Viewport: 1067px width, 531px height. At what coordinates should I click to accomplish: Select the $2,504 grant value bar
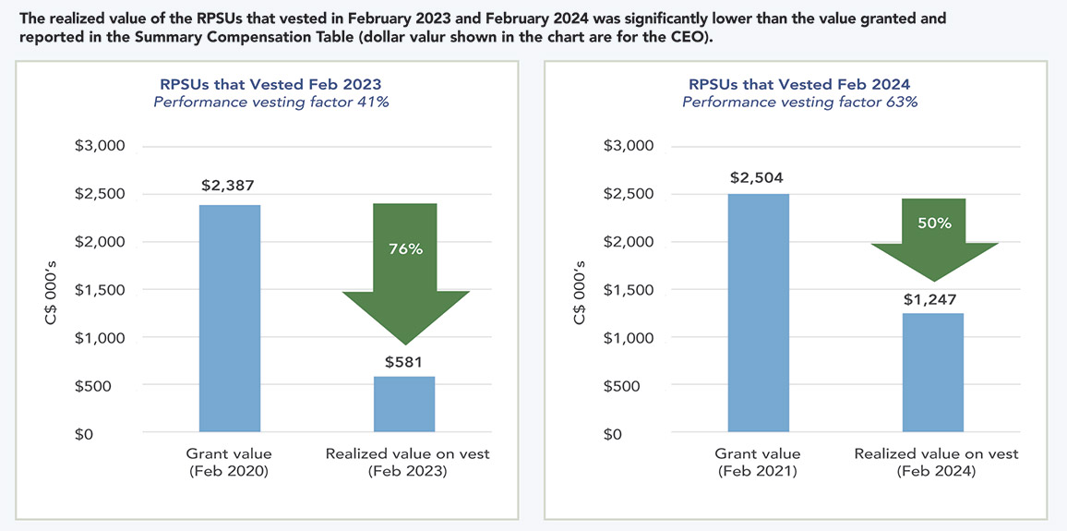click(x=758, y=312)
